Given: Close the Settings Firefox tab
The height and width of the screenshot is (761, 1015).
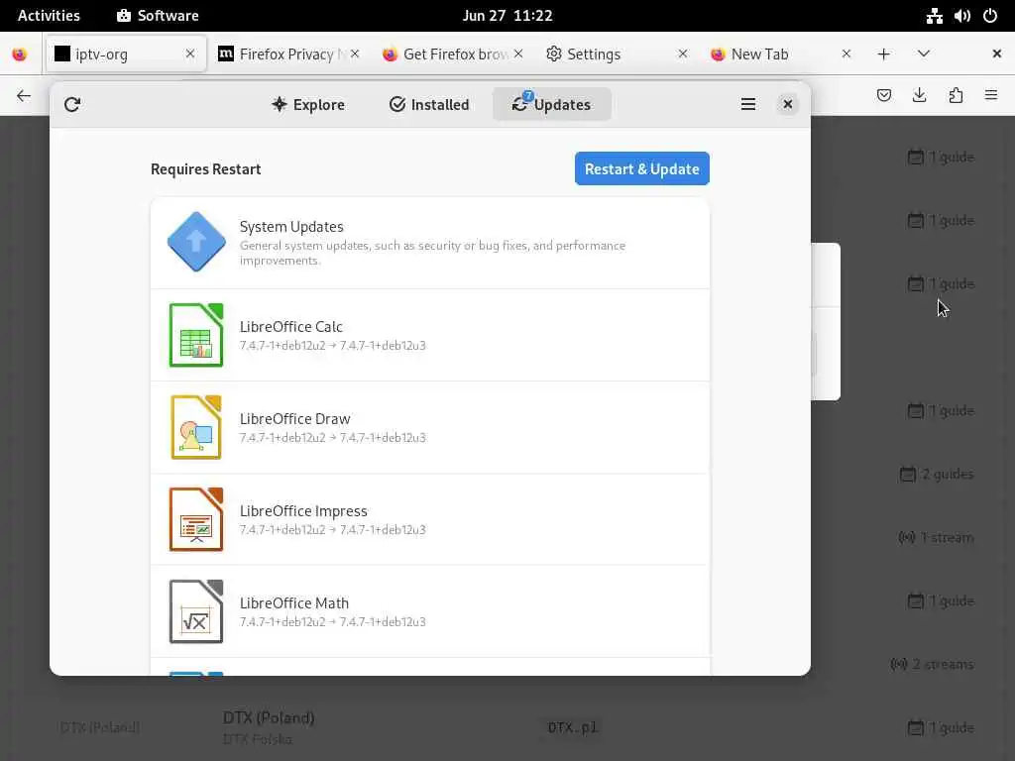Looking at the screenshot, I should pyautogui.click(x=682, y=54).
